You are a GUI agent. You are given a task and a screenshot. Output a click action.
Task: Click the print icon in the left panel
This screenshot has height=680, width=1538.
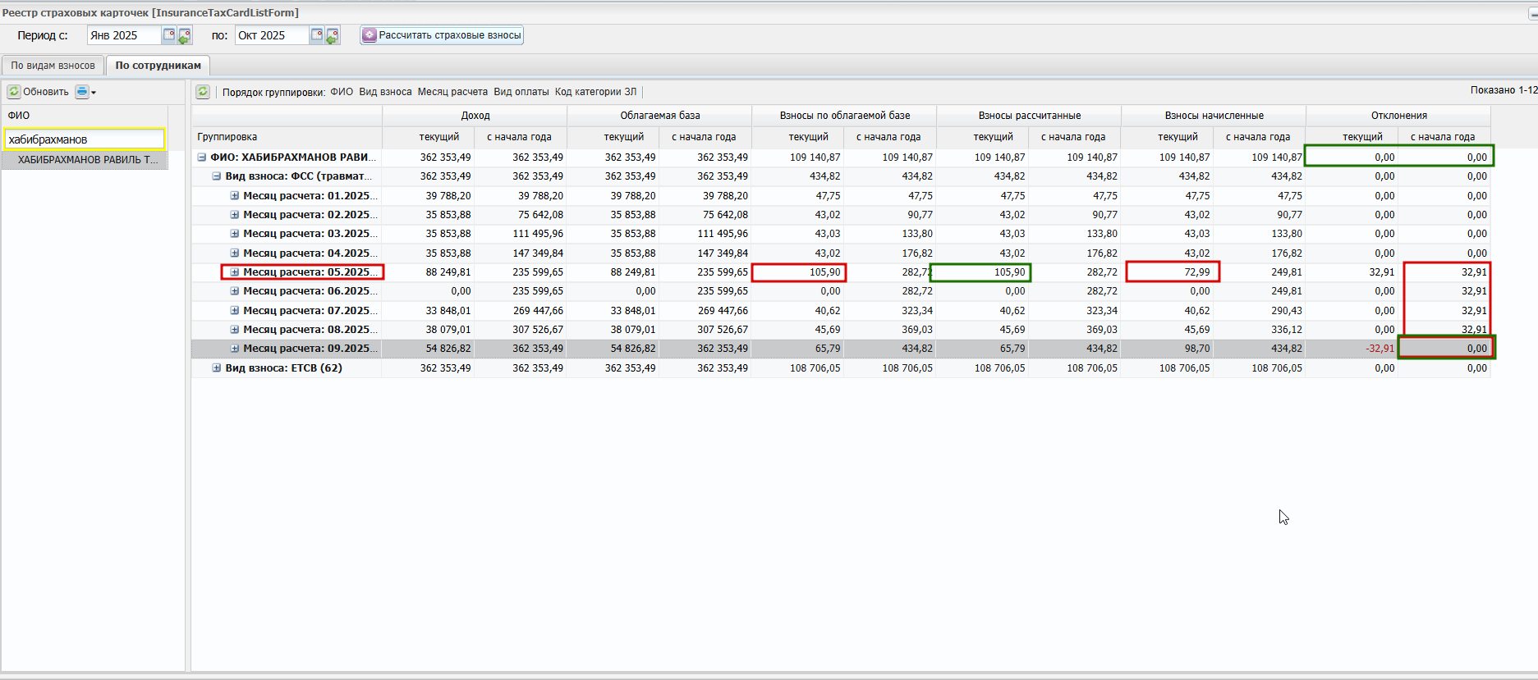(81, 92)
